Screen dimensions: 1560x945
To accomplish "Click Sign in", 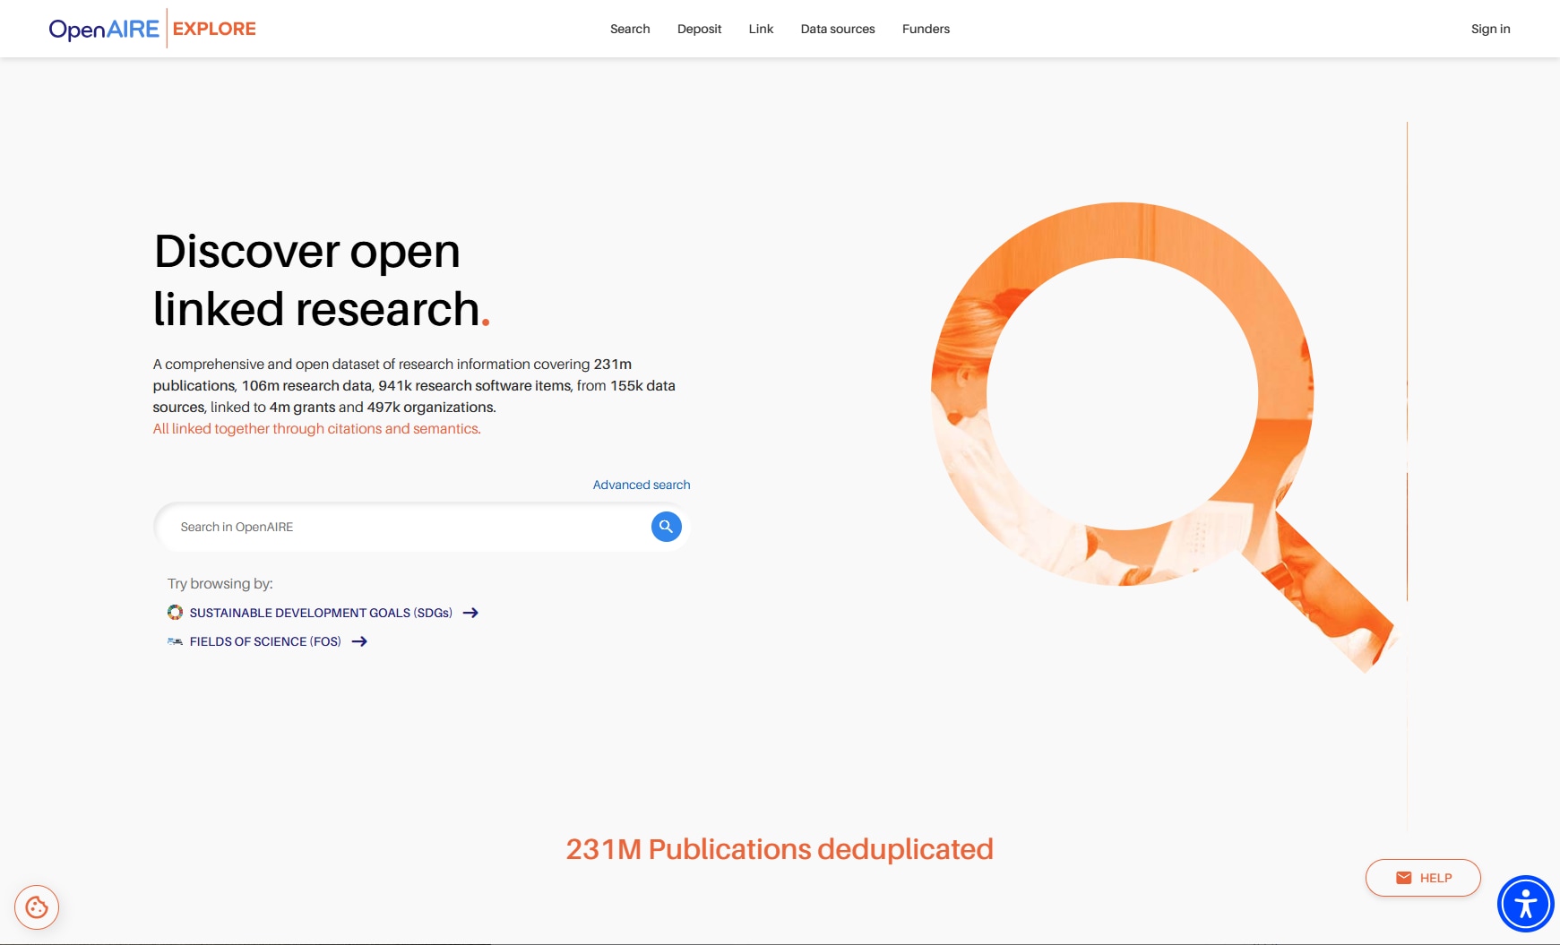I will coord(1490,29).
